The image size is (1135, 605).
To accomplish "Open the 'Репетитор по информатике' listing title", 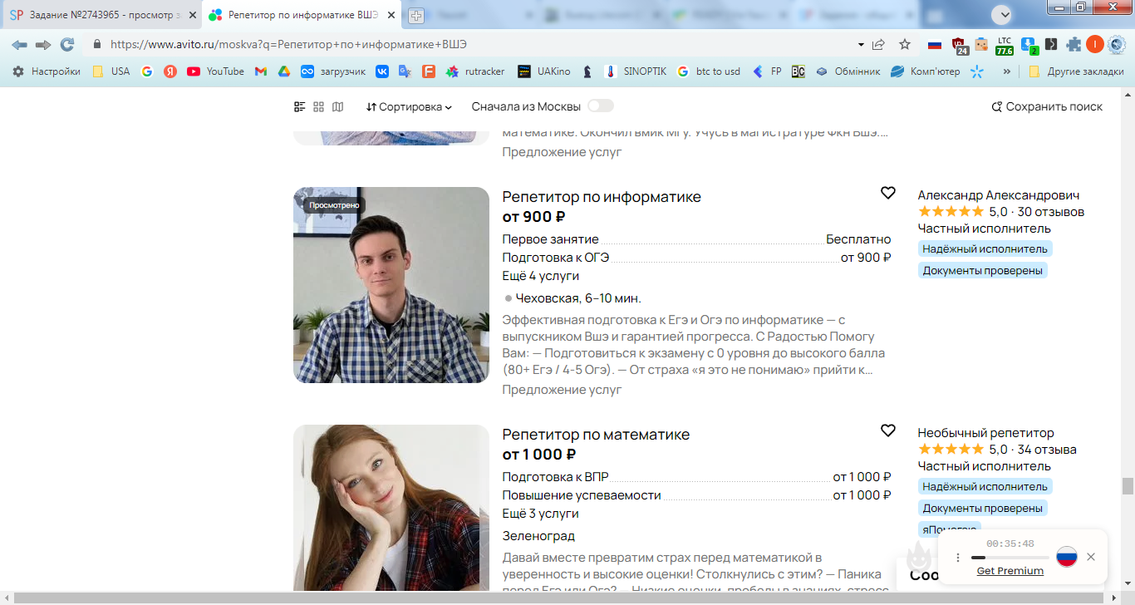I will point(602,197).
